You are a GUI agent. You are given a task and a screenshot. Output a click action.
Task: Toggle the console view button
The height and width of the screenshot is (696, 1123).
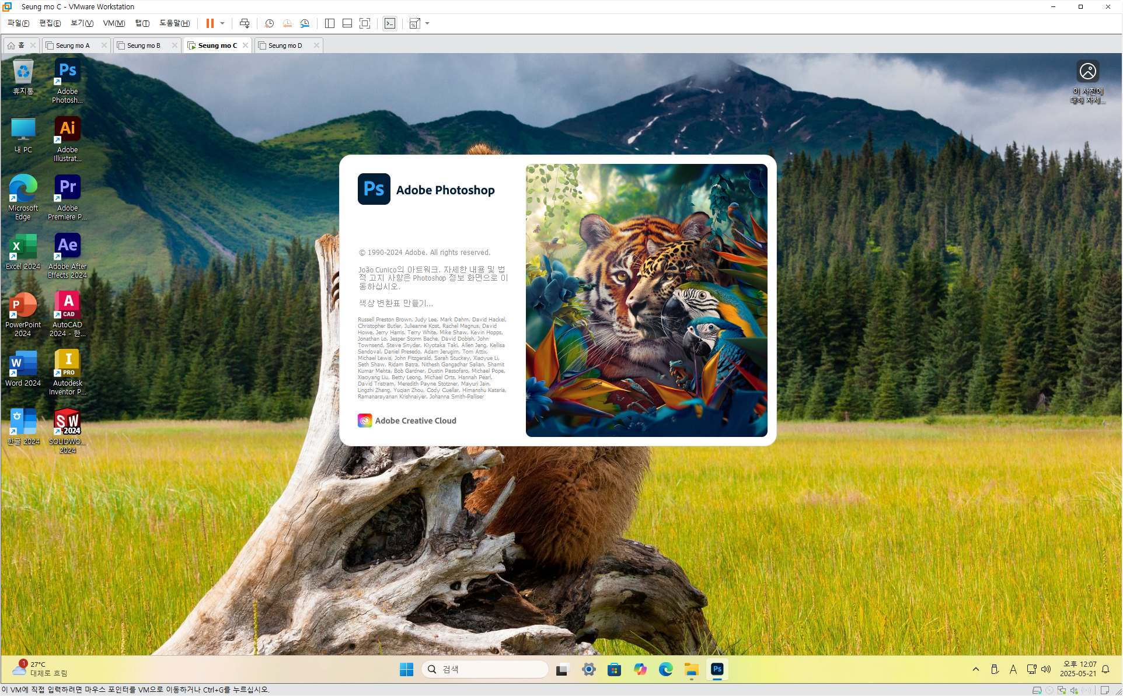(390, 23)
